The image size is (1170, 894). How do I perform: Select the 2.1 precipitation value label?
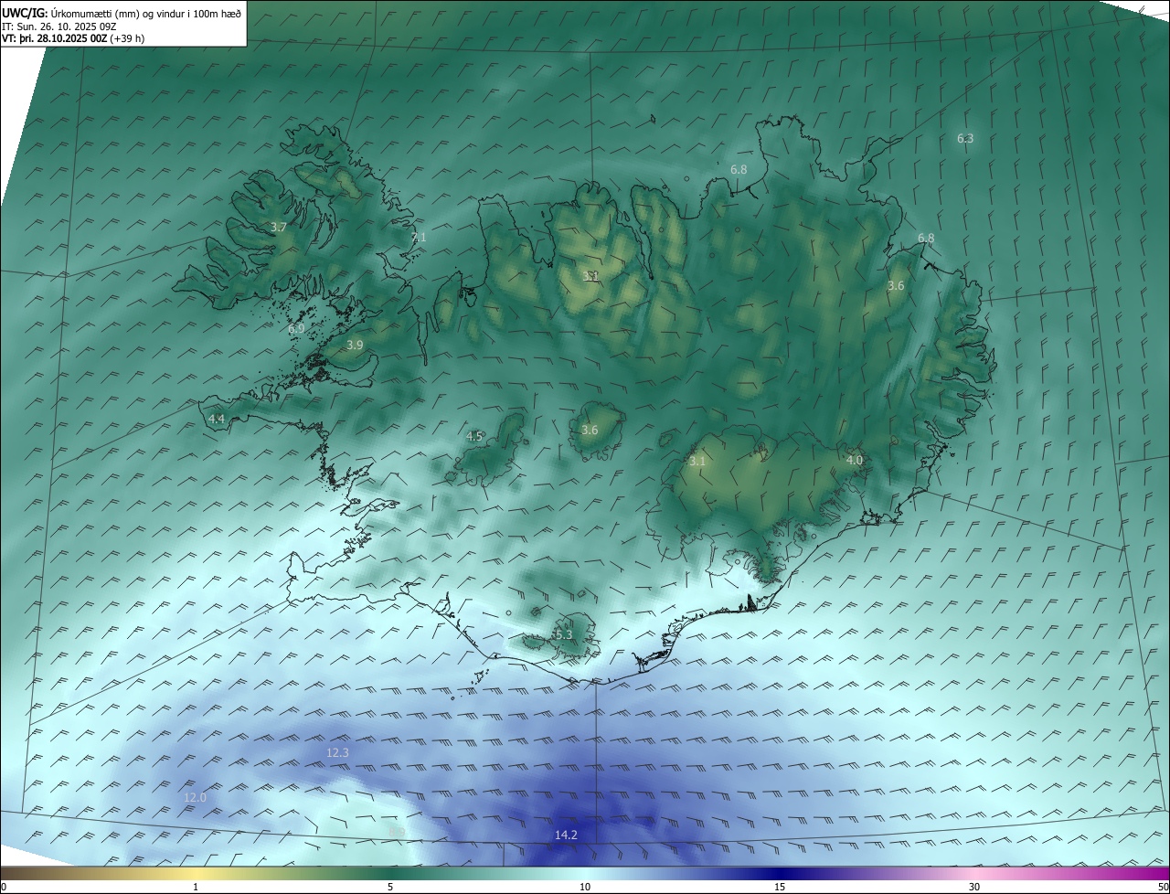click(419, 238)
